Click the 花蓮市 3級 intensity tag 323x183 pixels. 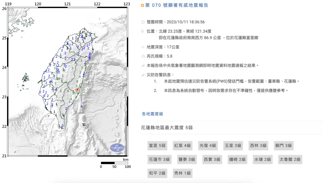159,159
